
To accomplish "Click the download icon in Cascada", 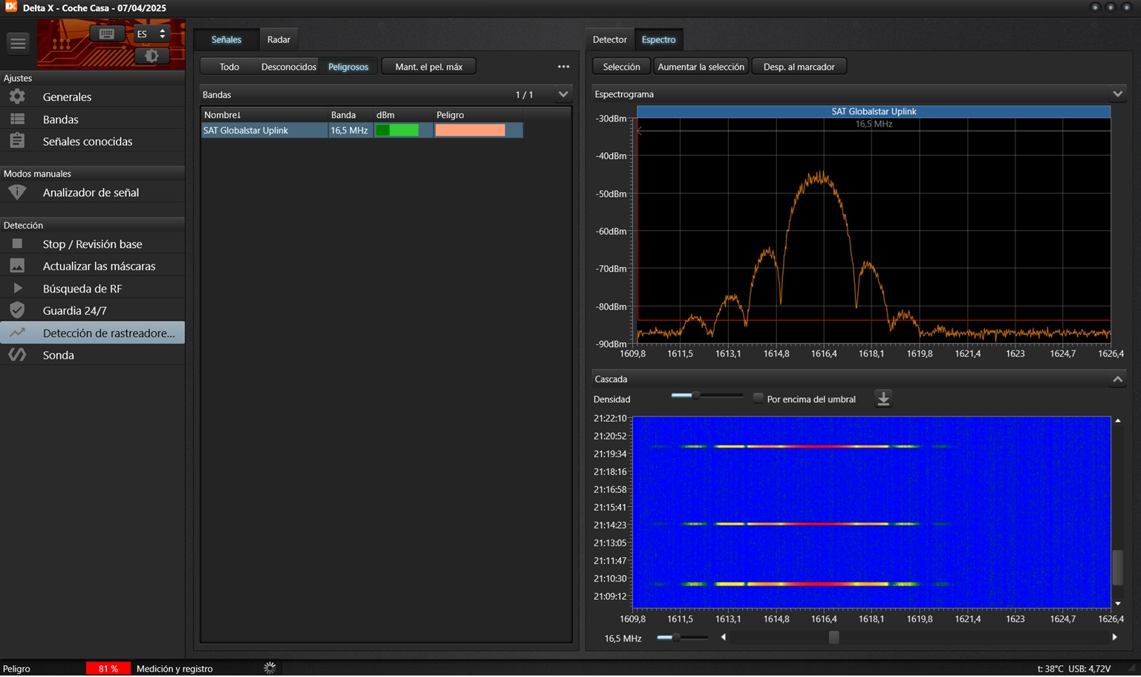I will (883, 399).
